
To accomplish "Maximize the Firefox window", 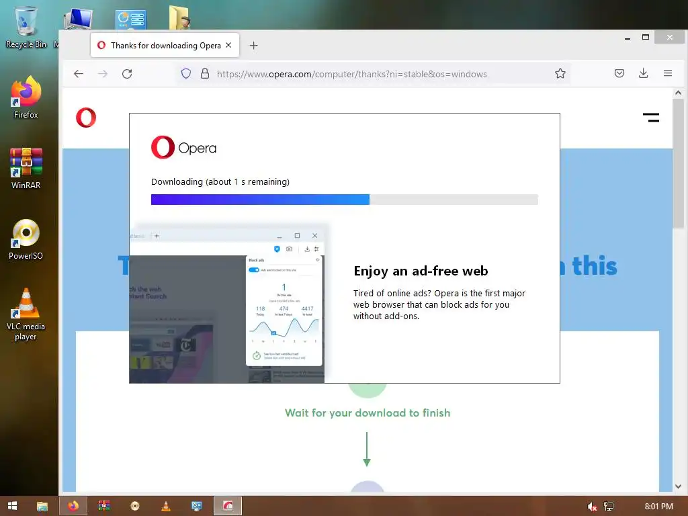I will coord(646,38).
